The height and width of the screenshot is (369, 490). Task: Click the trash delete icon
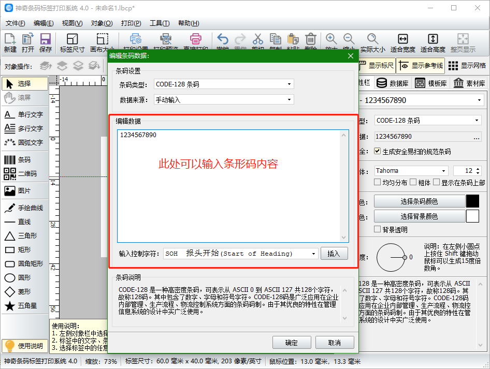point(311,39)
